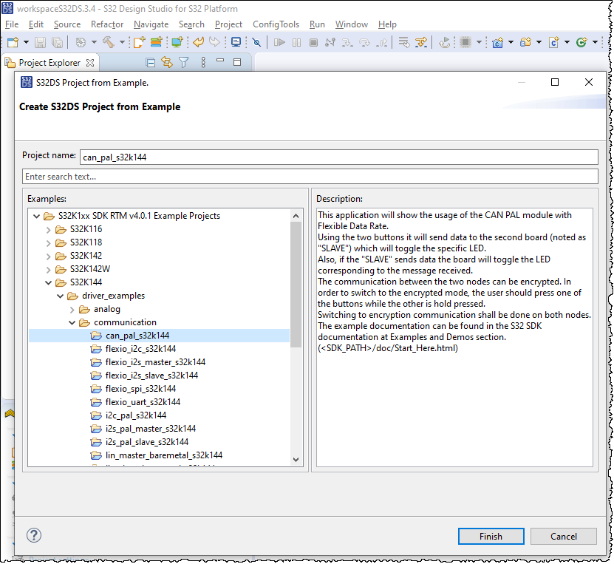The image size is (614, 564).
Task: Open the Window menu
Action: (x=351, y=24)
